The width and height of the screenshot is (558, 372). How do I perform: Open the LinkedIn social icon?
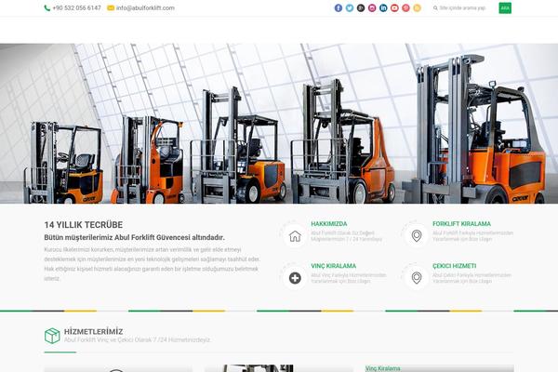point(383,7)
